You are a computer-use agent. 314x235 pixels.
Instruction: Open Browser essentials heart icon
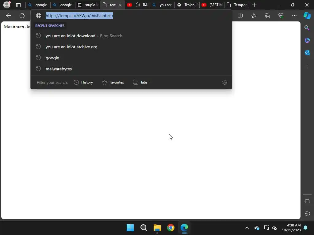(281, 16)
